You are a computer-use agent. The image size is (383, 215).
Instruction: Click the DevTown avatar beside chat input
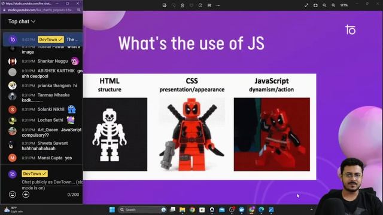[13, 174]
